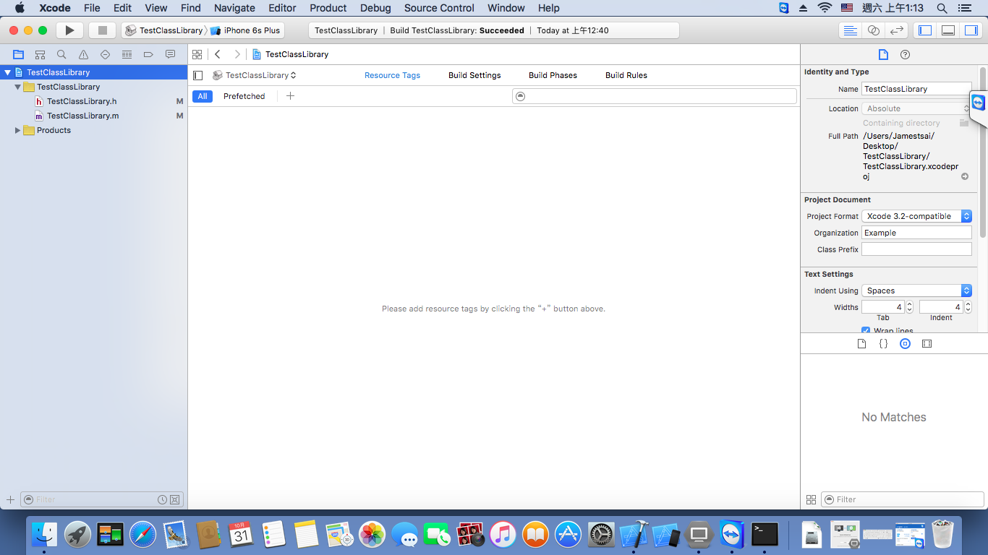Show the File inspector
This screenshot has width=988, height=555.
tap(883, 54)
